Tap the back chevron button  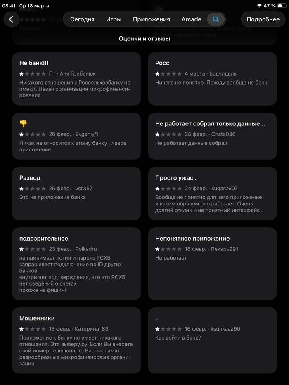[x=11, y=19]
